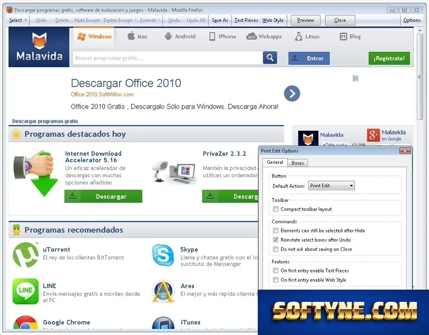The width and height of the screenshot is (429, 335).
Task: Expand the Select dropdown in toolbar
Action: pos(18,20)
